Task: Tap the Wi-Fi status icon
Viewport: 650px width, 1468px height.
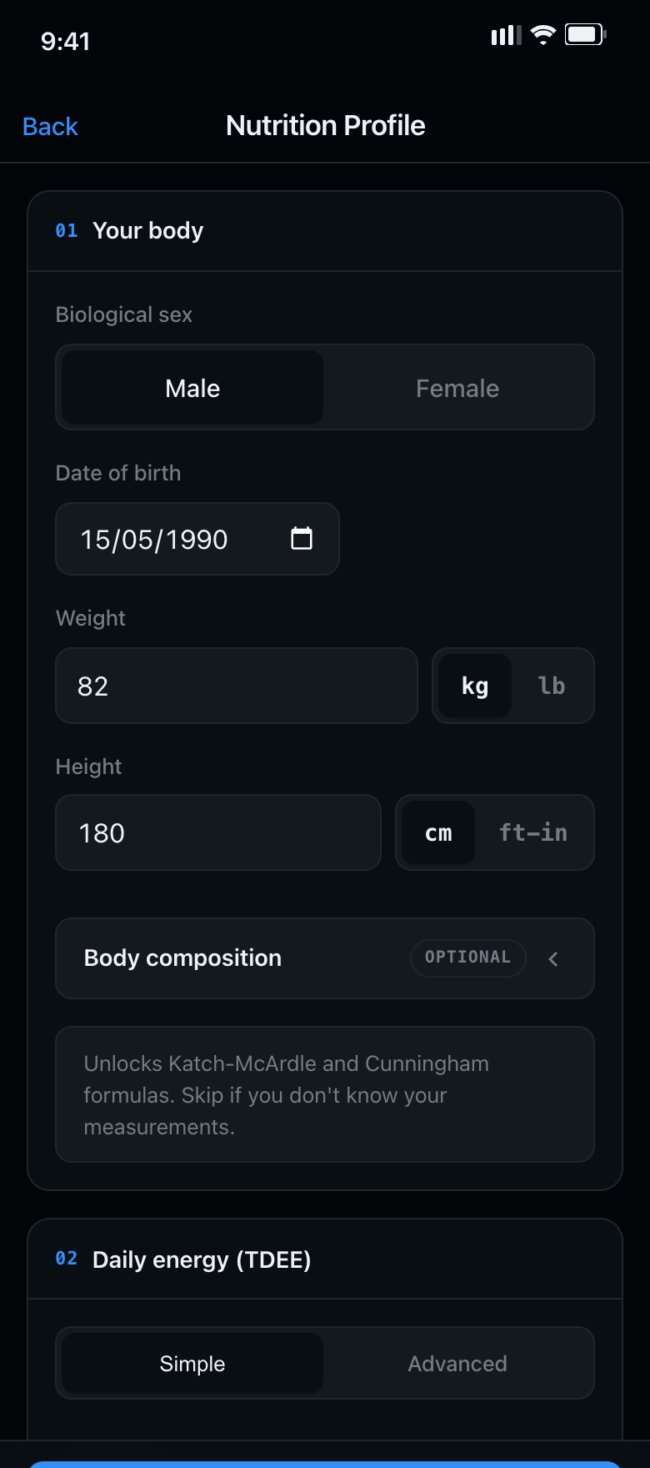Action: click(543, 35)
